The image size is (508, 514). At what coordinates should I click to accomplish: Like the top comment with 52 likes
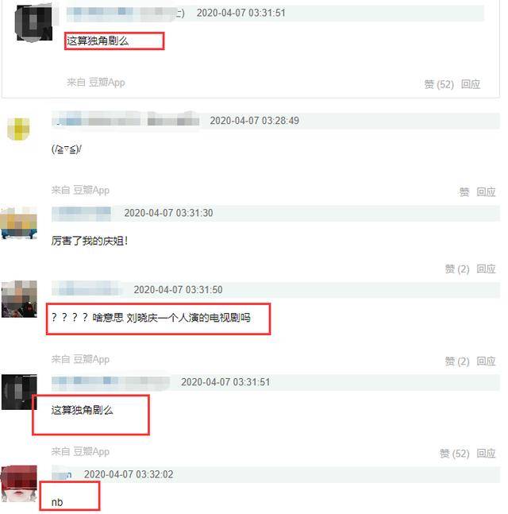pyautogui.click(x=439, y=84)
